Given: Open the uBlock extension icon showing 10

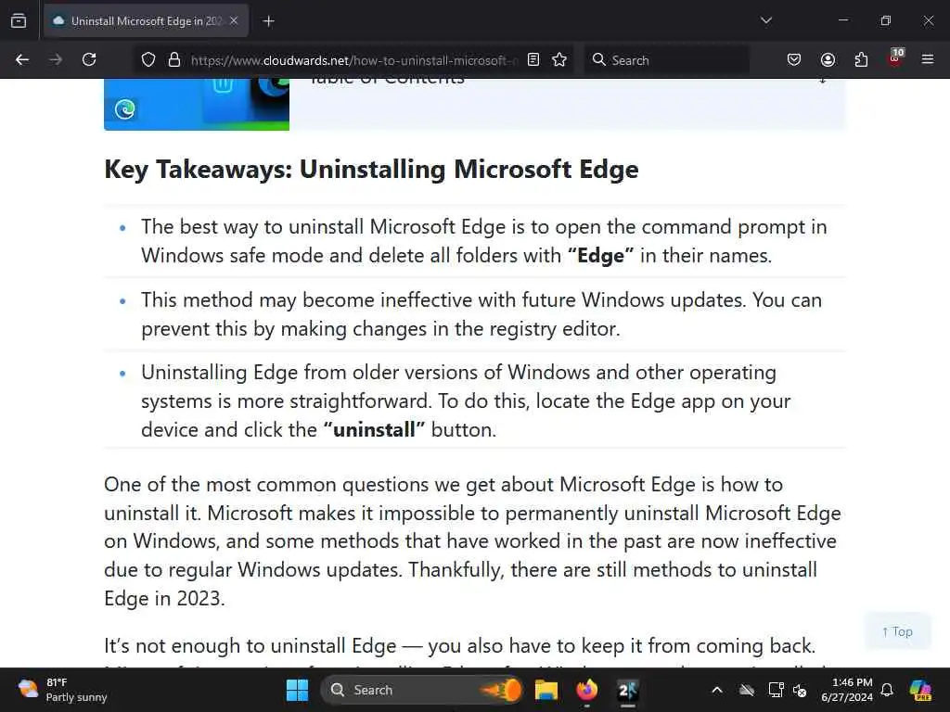Looking at the screenshot, I should 895,58.
